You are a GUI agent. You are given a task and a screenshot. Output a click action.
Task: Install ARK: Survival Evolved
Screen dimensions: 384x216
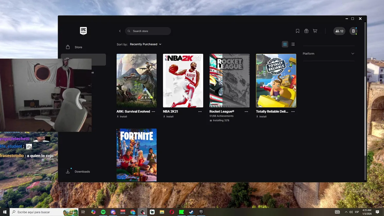(x=122, y=116)
